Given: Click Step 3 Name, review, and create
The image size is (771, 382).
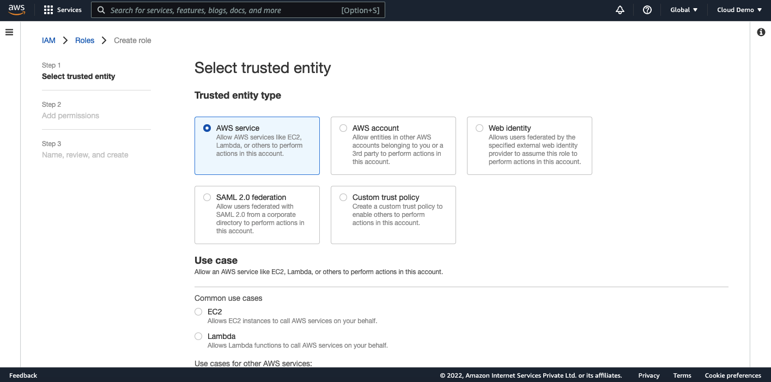Looking at the screenshot, I should pos(85,150).
